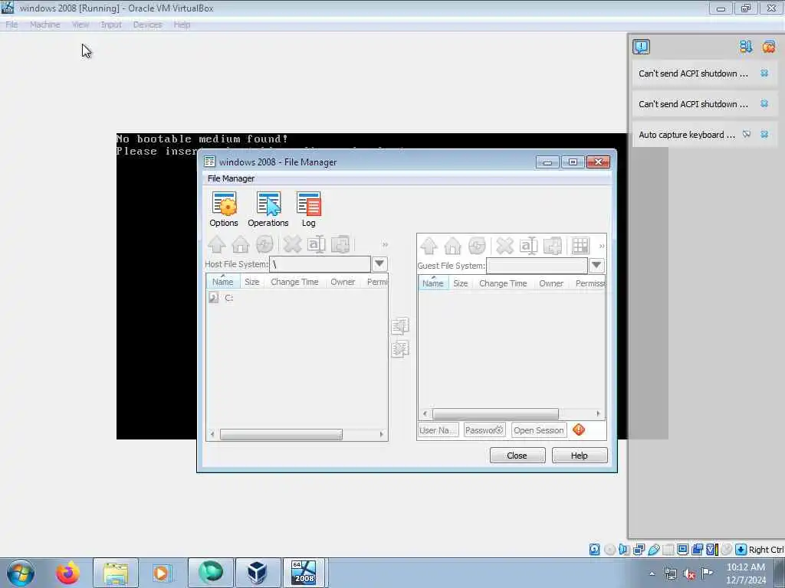Dismiss the Auto capture keyboard notification
This screenshot has width=785, height=588.
[764, 135]
